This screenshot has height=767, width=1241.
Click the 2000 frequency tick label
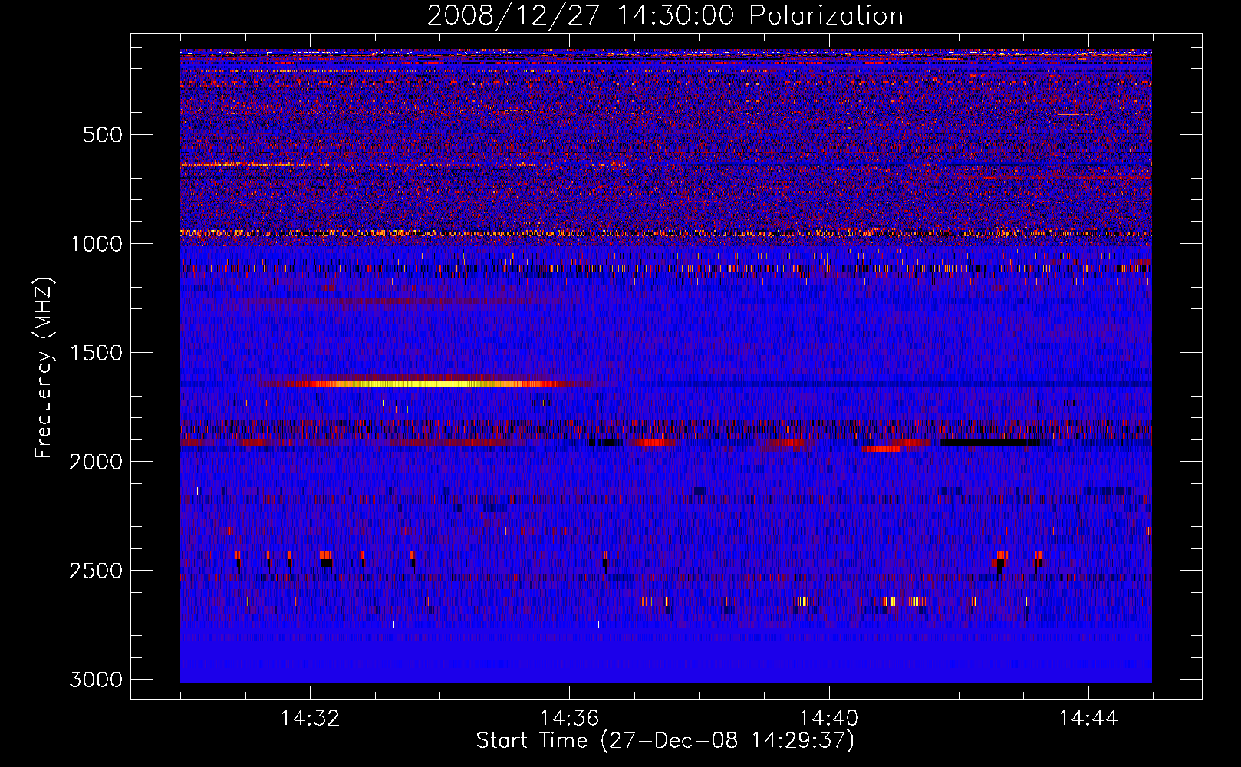(96, 462)
